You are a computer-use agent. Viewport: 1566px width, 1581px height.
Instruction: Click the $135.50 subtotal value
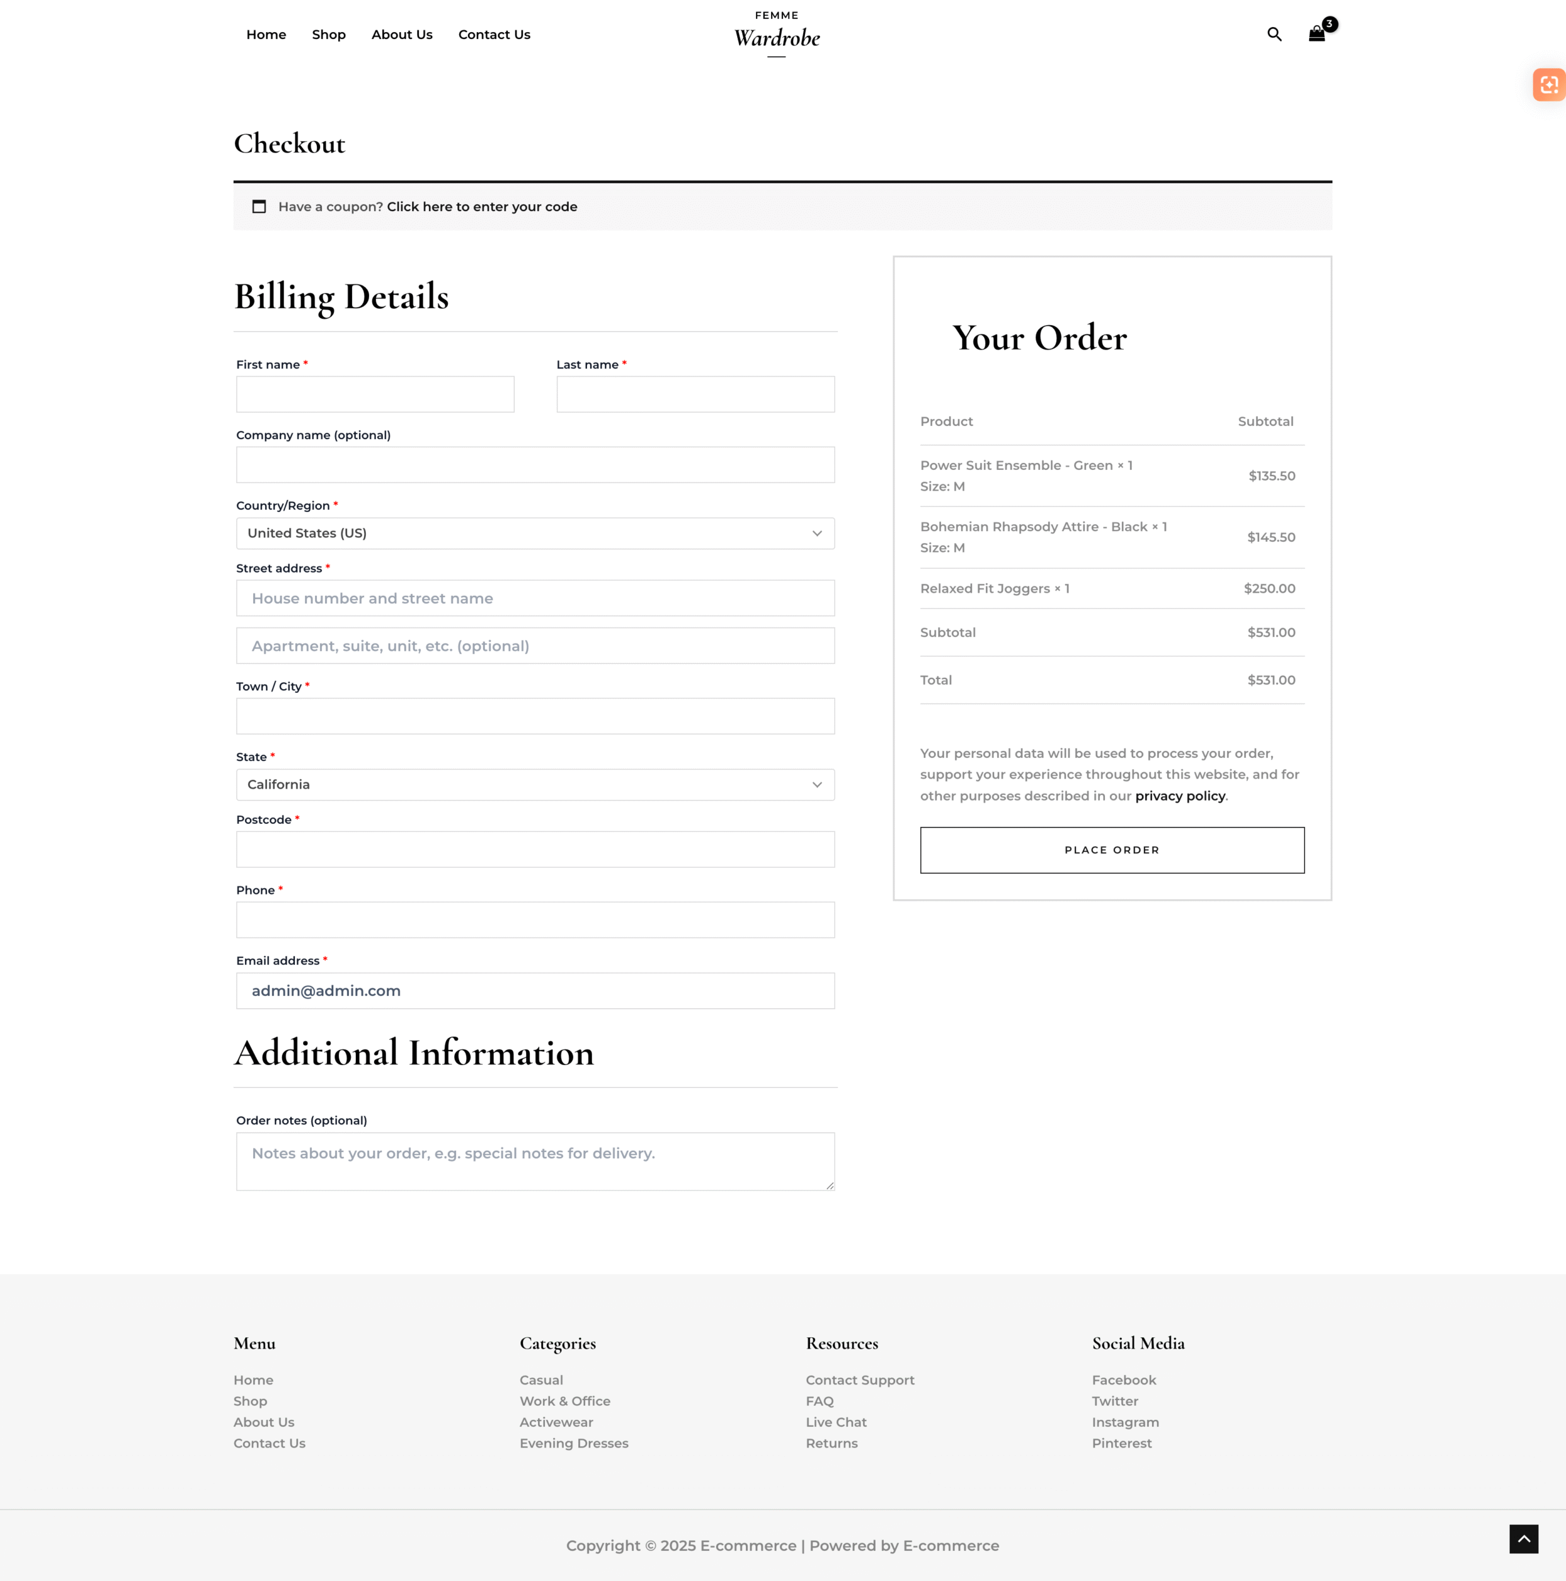(x=1271, y=476)
